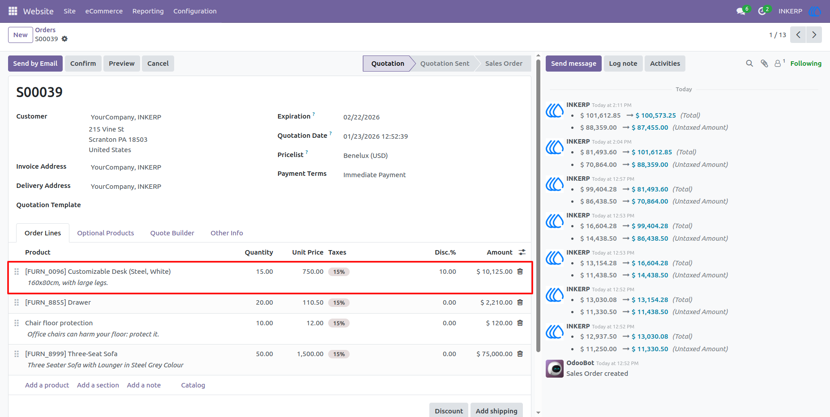Screen dimensions: 830x417
Task: Delete the Chair floor protection line
Action: click(520, 323)
